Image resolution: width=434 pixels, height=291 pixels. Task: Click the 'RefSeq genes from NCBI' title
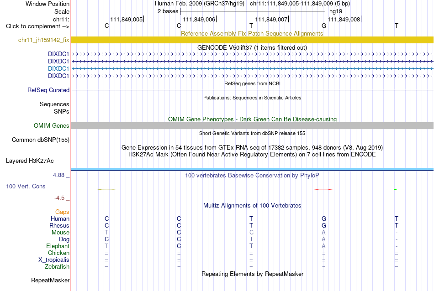pos(252,83)
